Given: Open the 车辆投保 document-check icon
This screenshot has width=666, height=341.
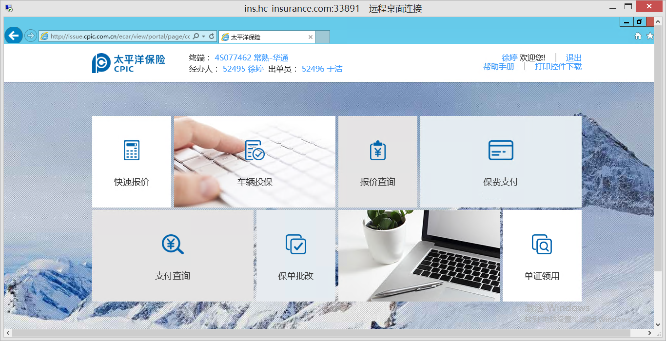Looking at the screenshot, I should tap(255, 150).
